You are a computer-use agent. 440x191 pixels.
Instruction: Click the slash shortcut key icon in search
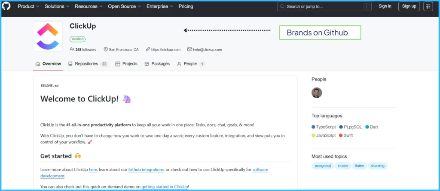(x=367, y=6)
